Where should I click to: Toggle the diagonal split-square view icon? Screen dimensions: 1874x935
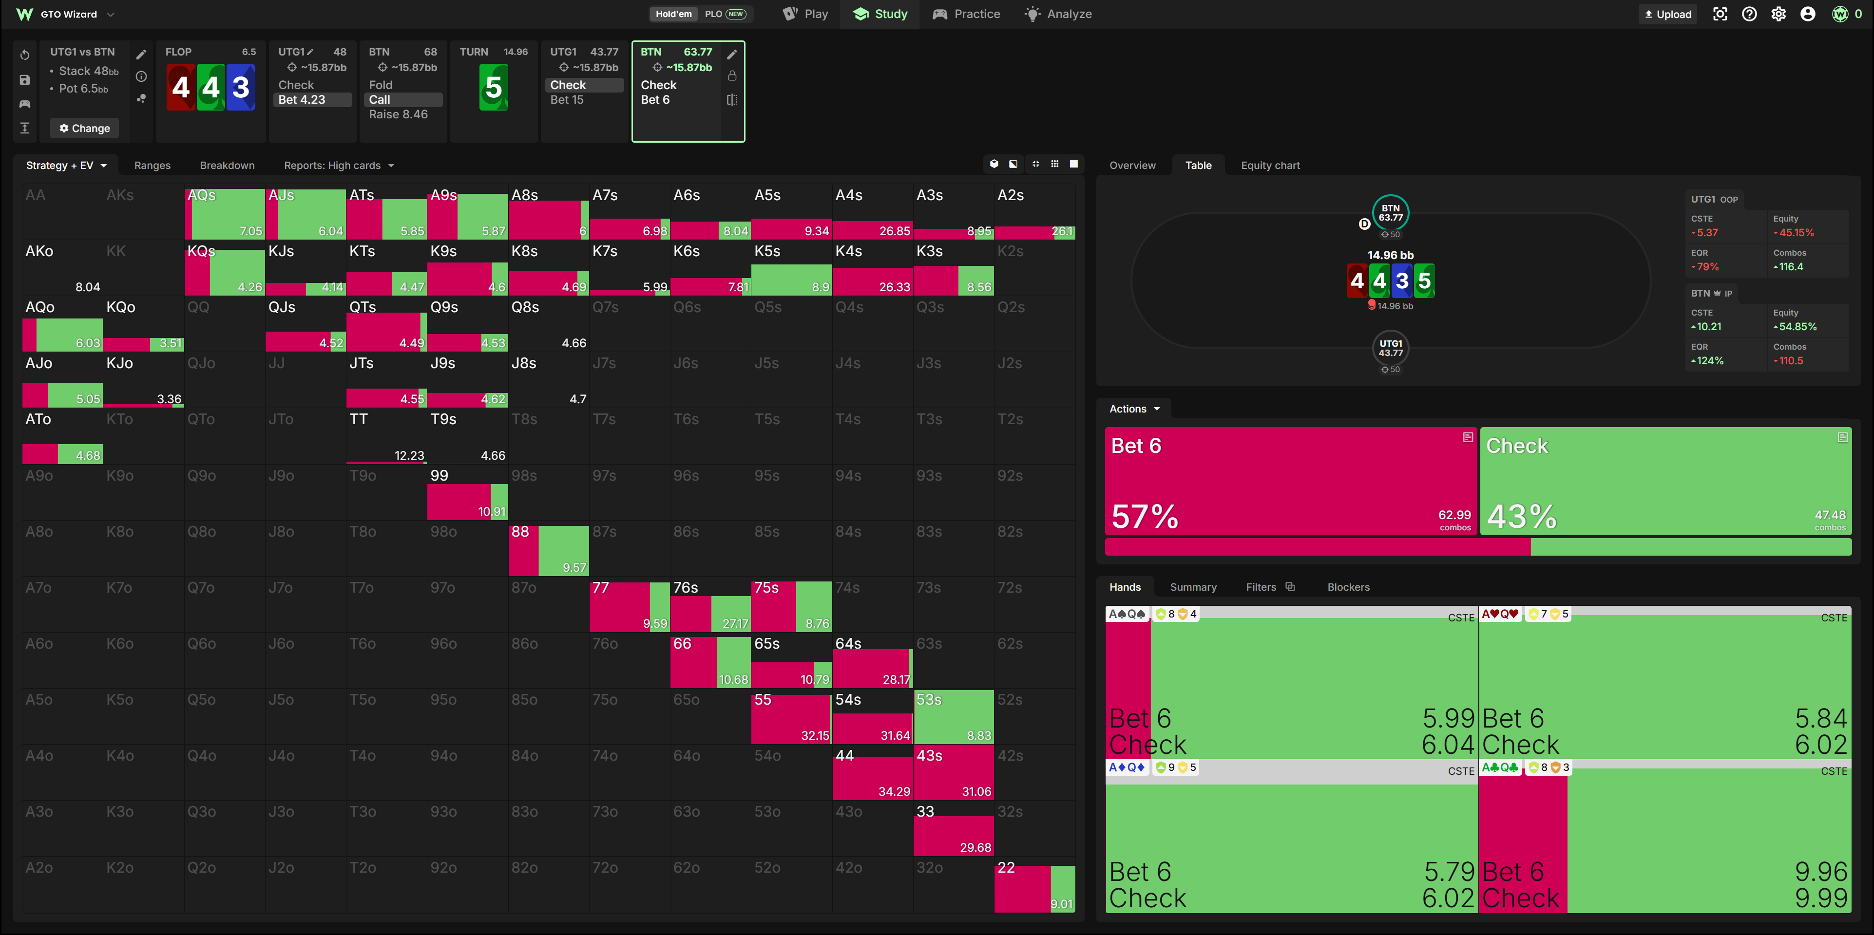1013,164
